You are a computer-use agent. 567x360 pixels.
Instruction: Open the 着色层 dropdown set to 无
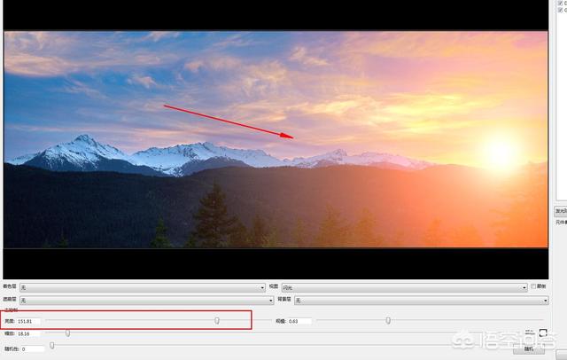coord(143,287)
